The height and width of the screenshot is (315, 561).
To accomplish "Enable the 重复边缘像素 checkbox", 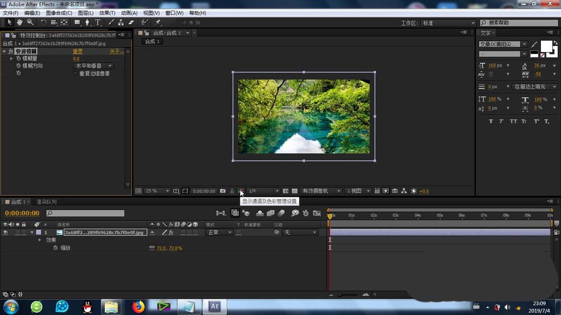I will 75,73.
